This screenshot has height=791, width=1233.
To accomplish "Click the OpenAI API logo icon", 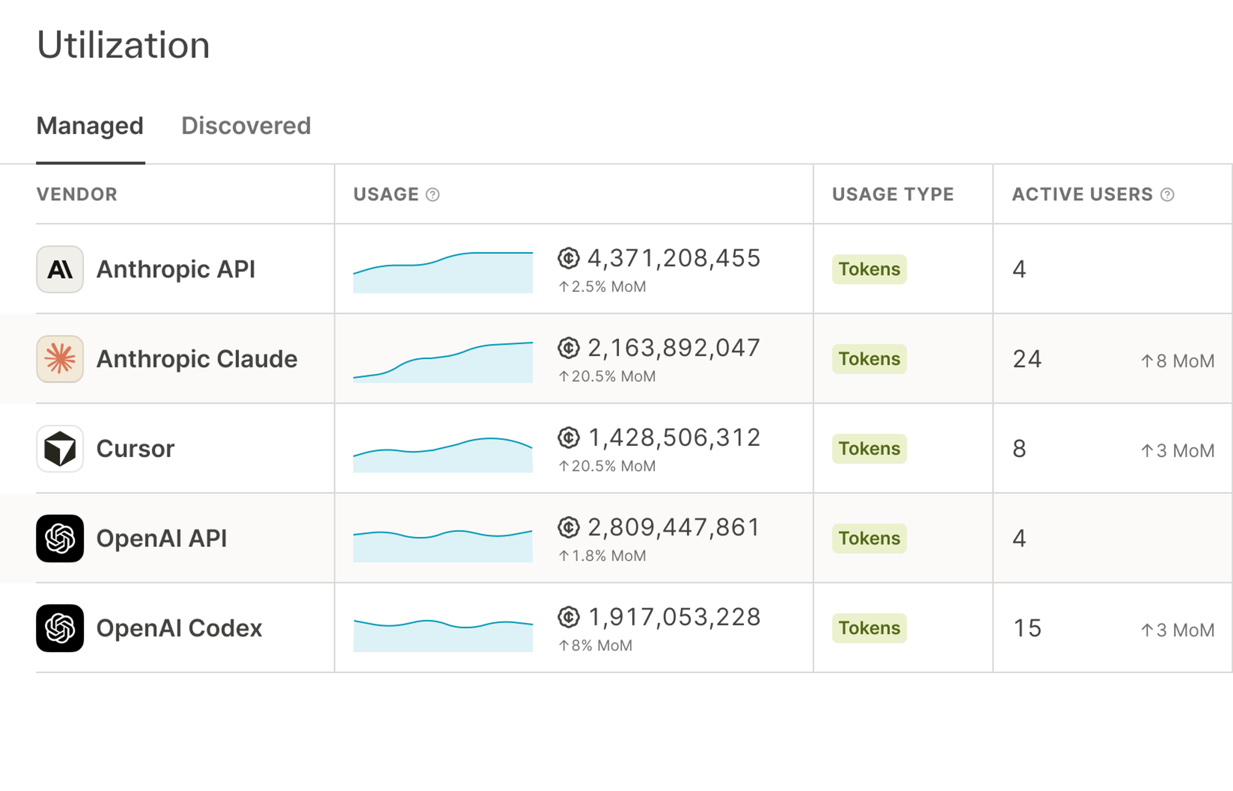I will click(x=60, y=538).
